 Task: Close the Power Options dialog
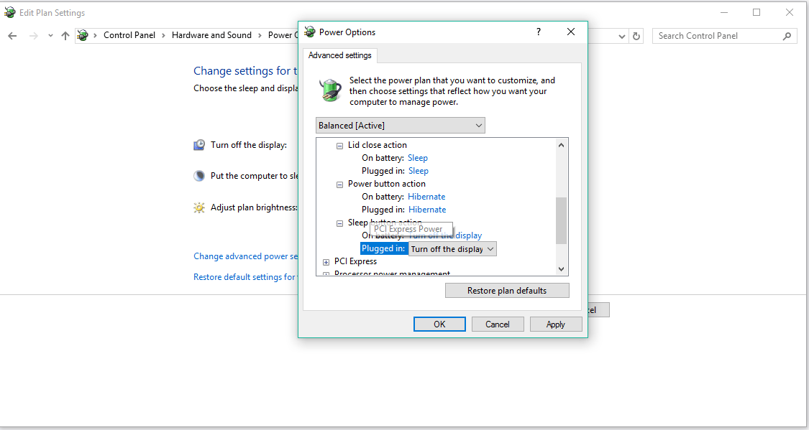coord(571,32)
